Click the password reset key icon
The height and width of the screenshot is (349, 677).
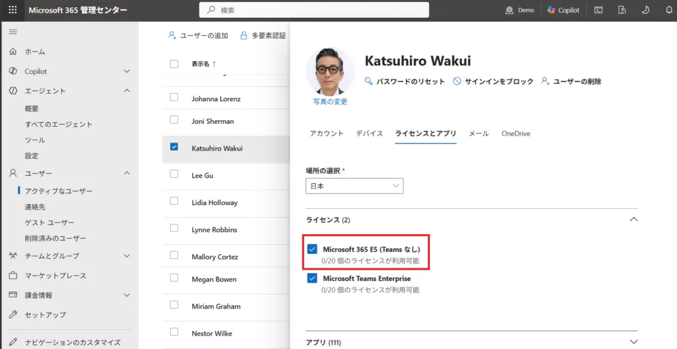point(369,81)
